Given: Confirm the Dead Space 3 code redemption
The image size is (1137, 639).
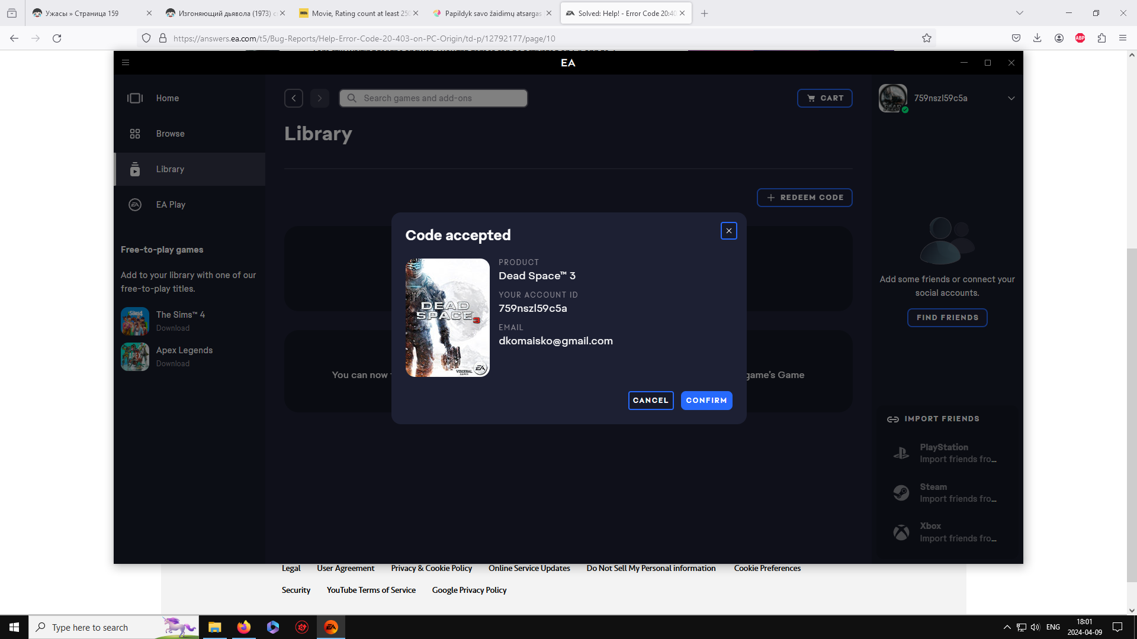Looking at the screenshot, I should [x=706, y=401].
